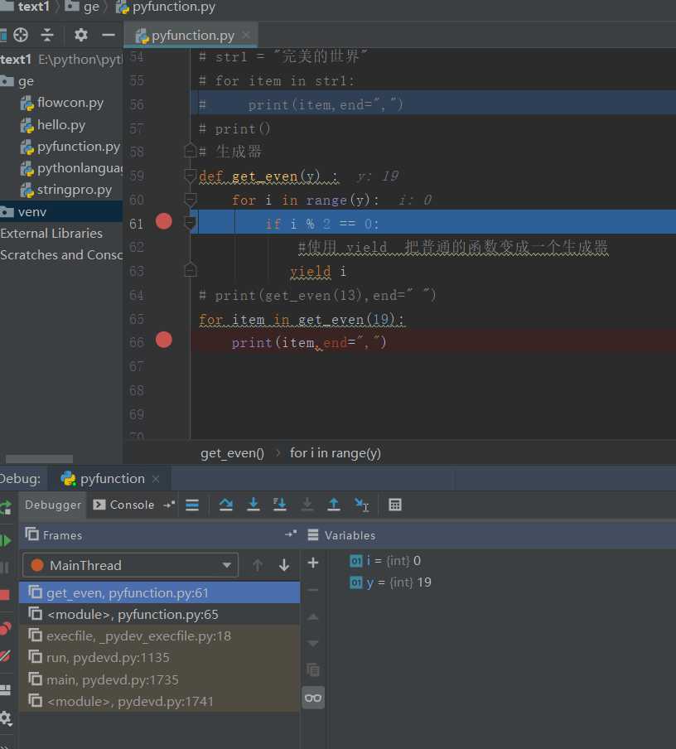Click the Console tab's pin arrow icon

coord(169,505)
